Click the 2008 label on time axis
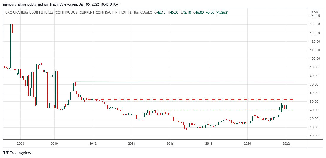The height and width of the screenshot is (158, 326). click(20, 144)
